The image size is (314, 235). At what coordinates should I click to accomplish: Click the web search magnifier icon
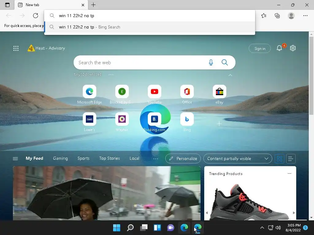225,62
